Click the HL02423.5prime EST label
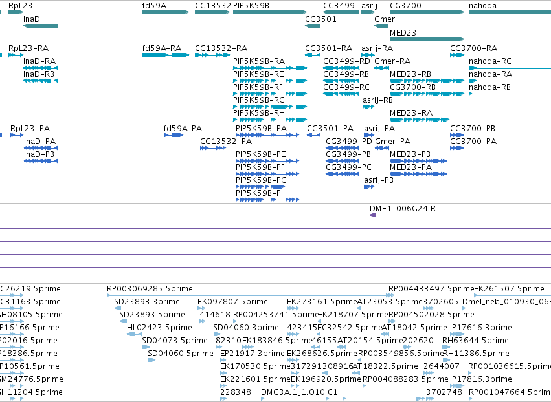Screen dimensions: 551x402 (159, 328)
